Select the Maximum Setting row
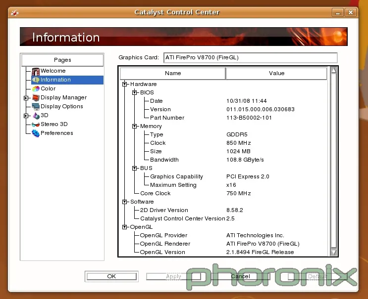 pyautogui.click(x=223, y=185)
